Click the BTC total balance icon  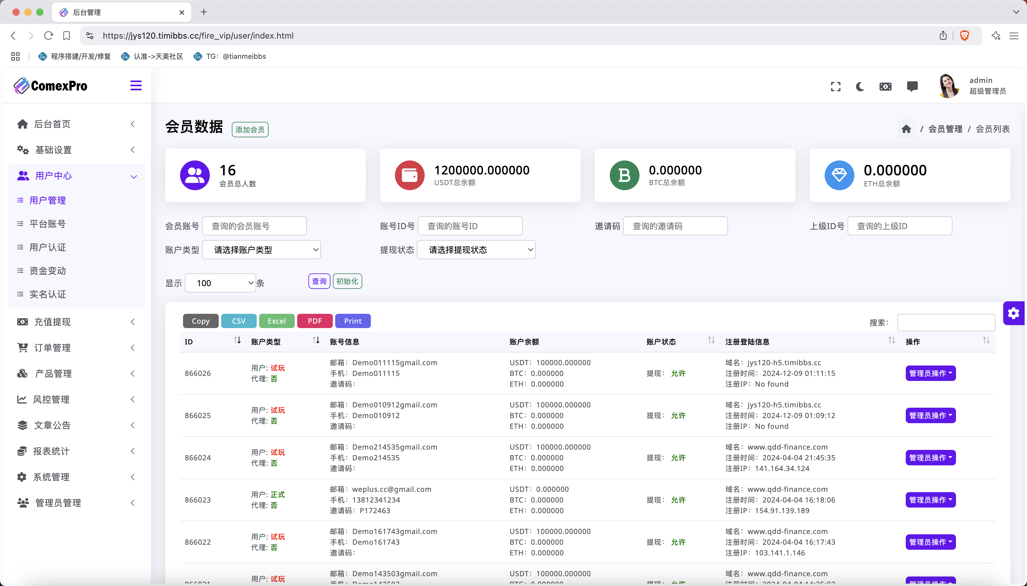click(625, 176)
